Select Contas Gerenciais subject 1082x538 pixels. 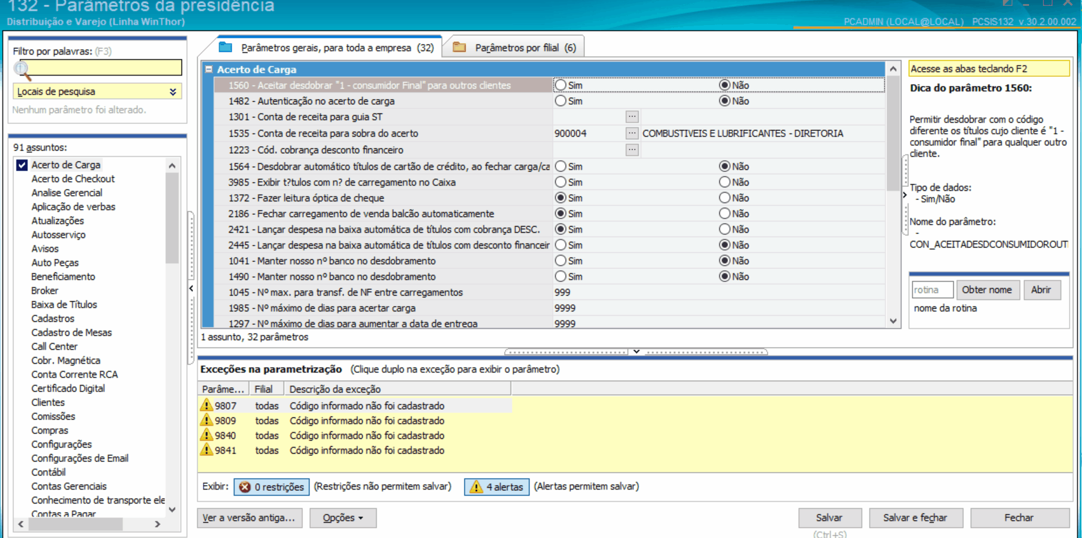[x=69, y=486]
